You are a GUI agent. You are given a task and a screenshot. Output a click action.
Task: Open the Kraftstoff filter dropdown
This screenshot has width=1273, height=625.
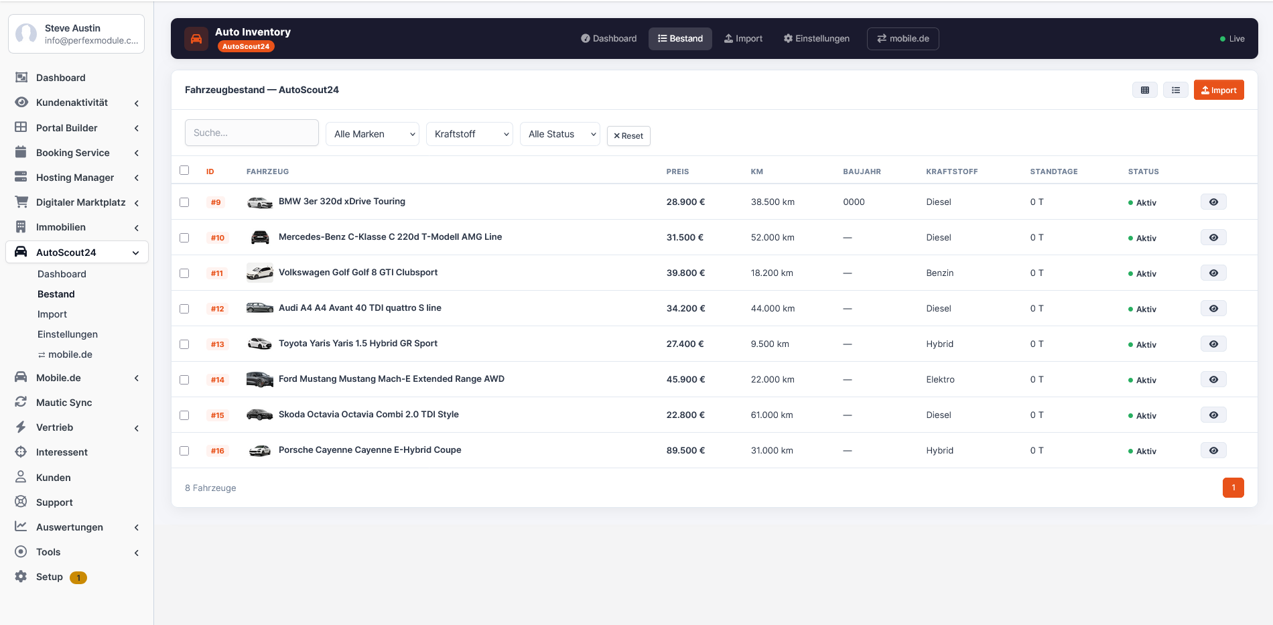click(469, 134)
